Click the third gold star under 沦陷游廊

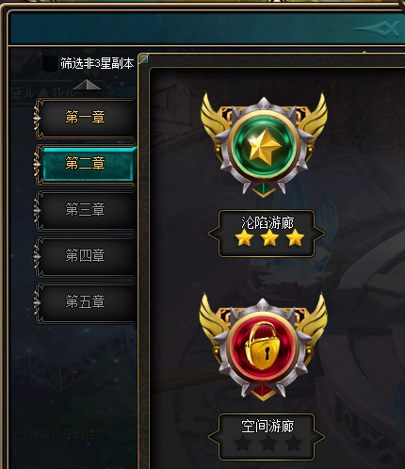(295, 237)
